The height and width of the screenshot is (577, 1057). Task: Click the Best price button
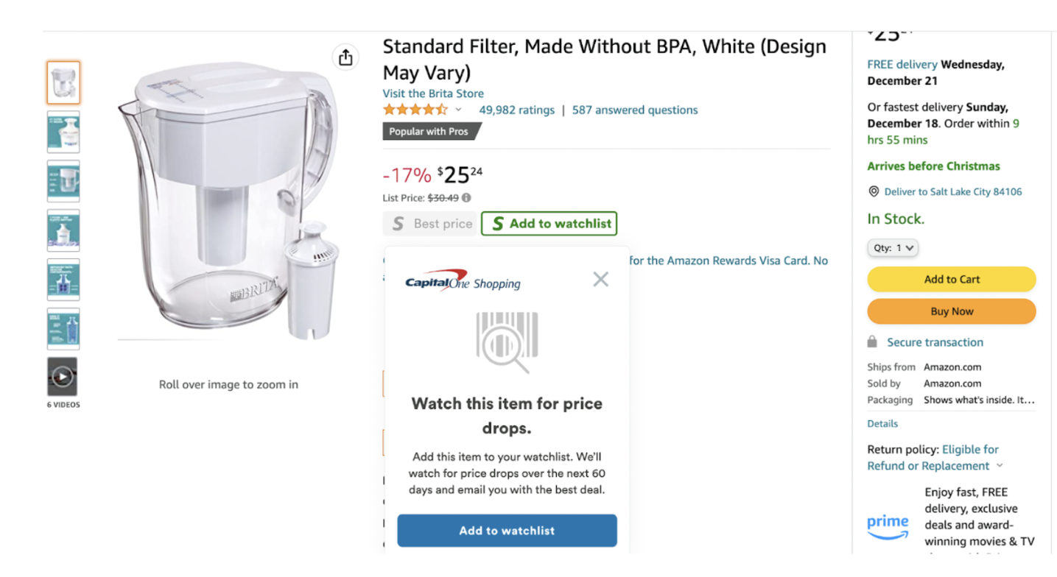pyautogui.click(x=431, y=224)
